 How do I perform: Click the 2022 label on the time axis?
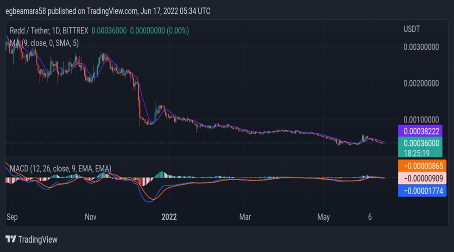(169, 217)
